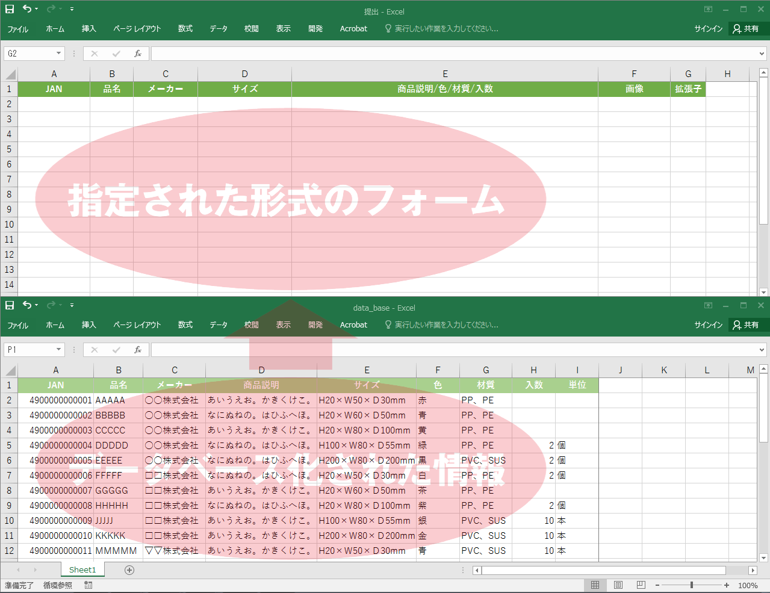Click the Save icon in the 提出 window
Screen dimensions: 770x593
coord(10,9)
